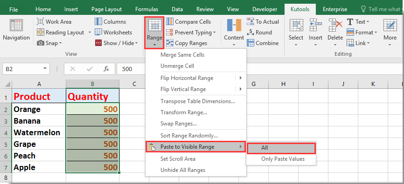Click the Prevent Typing icon
404x184 pixels.
click(169, 33)
